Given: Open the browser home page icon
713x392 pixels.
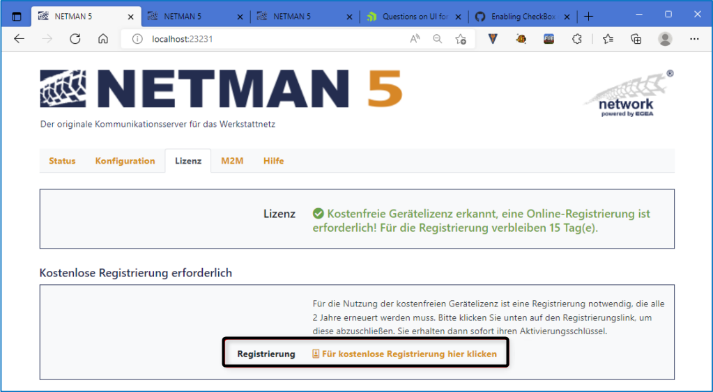Looking at the screenshot, I should pos(103,39).
